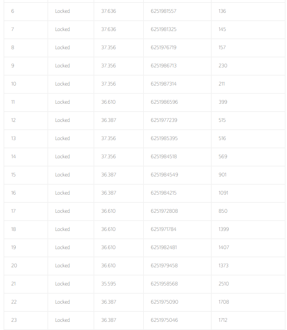Click ID 6251979458 in row 20

[x=164, y=265]
